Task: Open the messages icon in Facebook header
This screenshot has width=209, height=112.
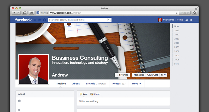Action: 40,20
